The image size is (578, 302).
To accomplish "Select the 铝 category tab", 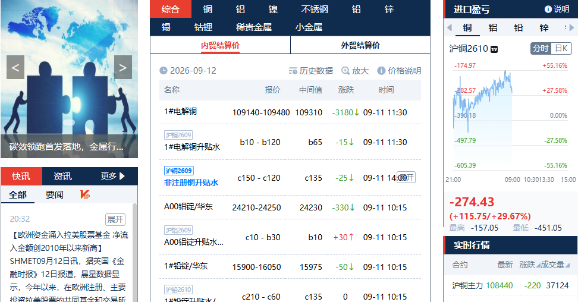I will click(x=240, y=10).
